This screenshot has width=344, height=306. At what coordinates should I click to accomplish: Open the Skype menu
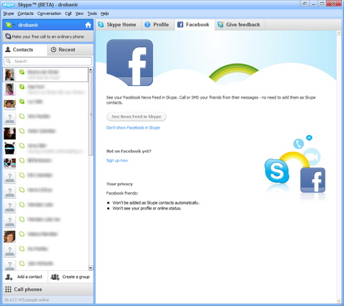[x=9, y=14]
